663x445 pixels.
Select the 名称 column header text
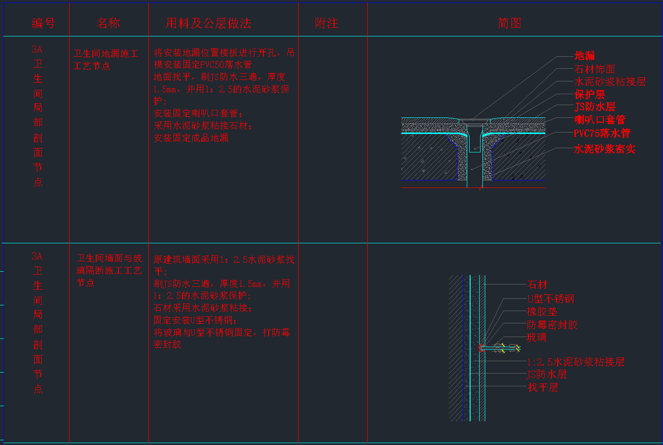pos(108,23)
